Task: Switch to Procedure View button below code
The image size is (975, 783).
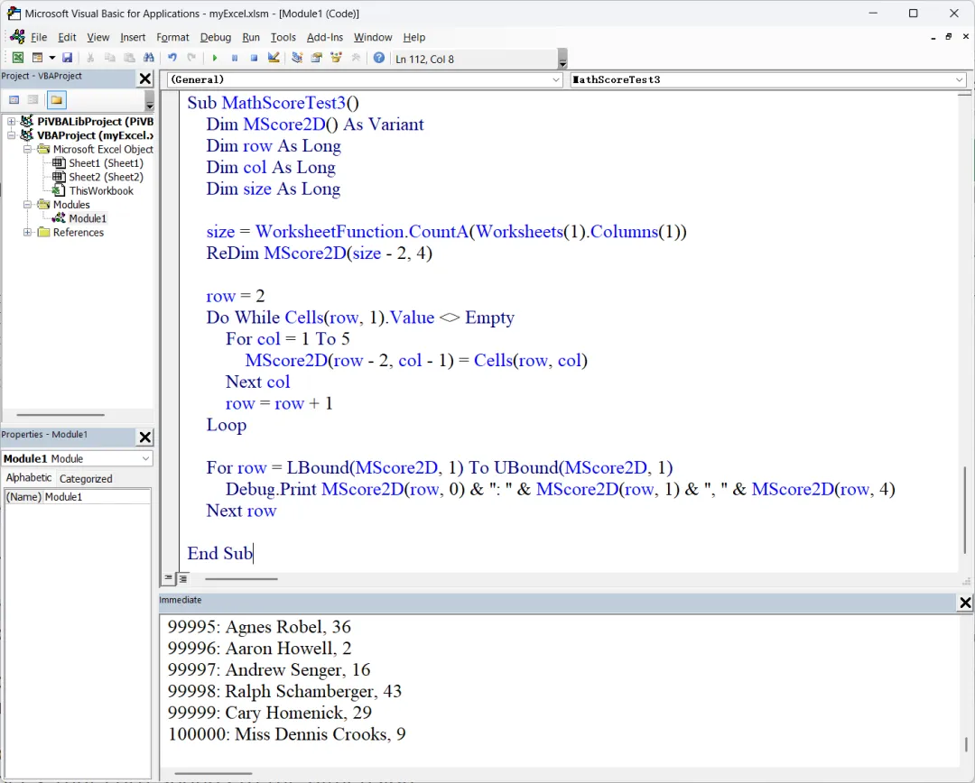Action: [169, 578]
